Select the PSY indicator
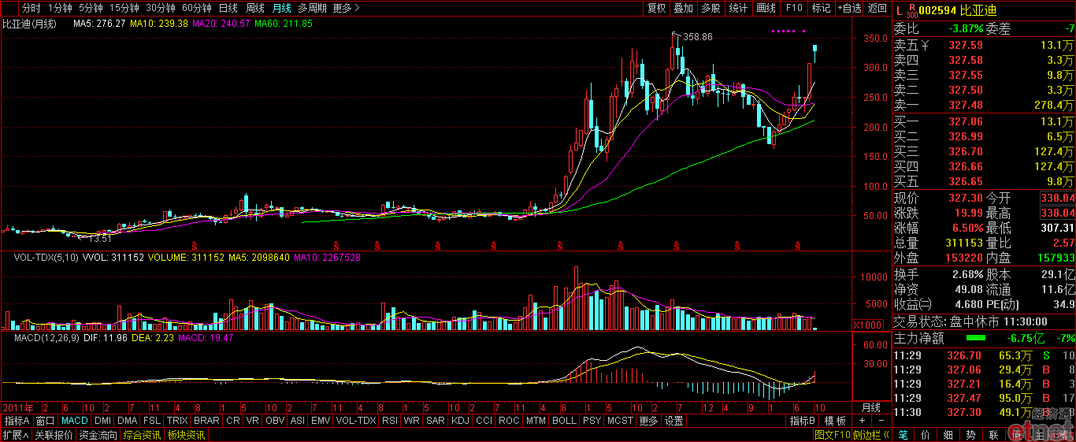 tap(592, 421)
